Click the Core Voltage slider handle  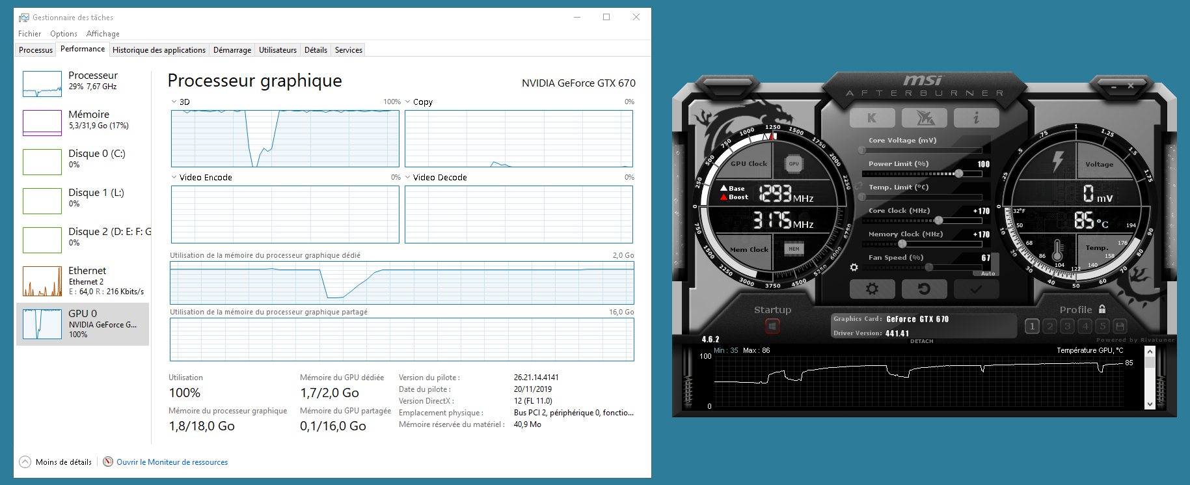click(862, 150)
